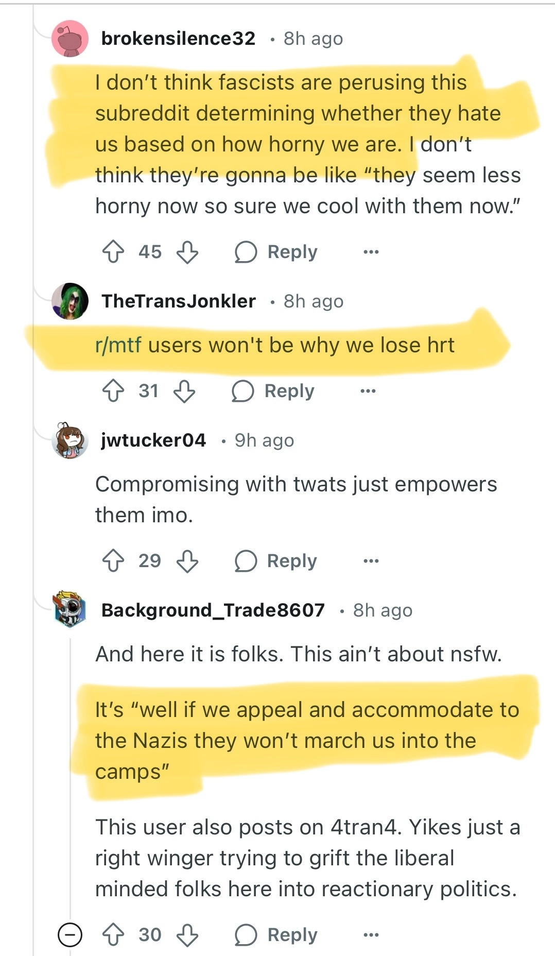
Task: Upvote jwtucker04's comment
Action: [113, 561]
